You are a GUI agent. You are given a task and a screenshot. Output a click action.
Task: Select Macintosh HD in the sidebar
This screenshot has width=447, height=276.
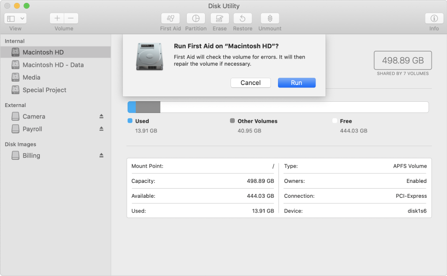tap(56, 52)
